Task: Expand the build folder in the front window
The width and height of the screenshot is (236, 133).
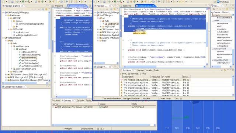Action: [98, 41]
